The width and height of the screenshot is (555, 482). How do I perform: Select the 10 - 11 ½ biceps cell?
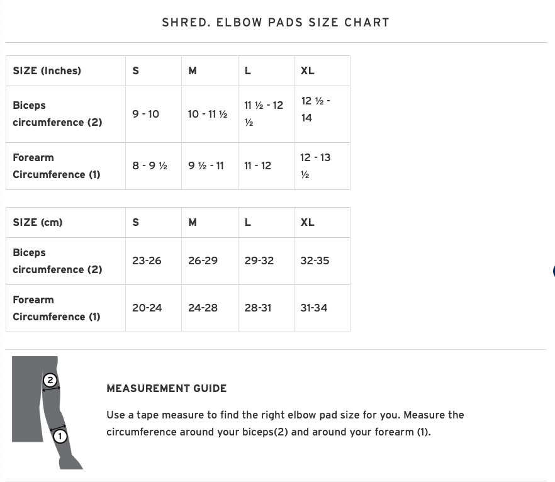(x=208, y=115)
